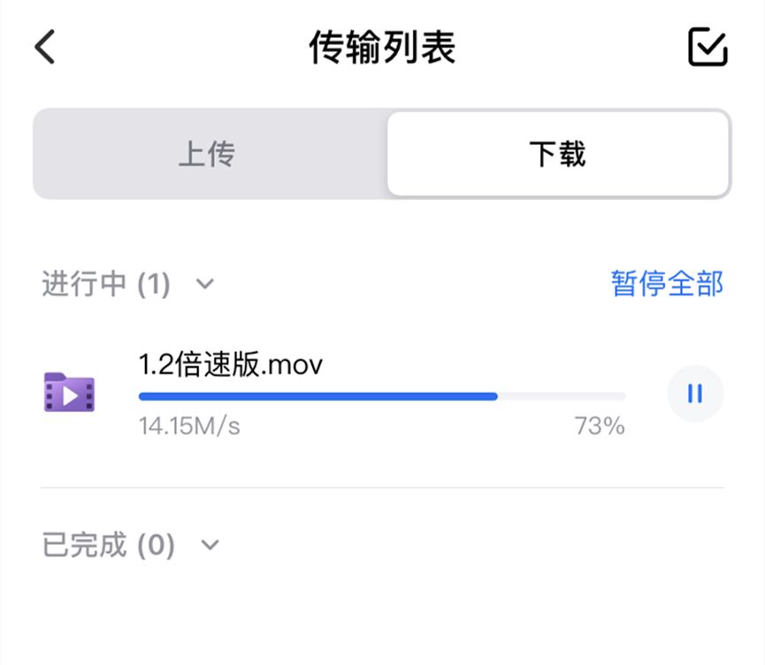Expand the 已完成 section

pos(210,546)
